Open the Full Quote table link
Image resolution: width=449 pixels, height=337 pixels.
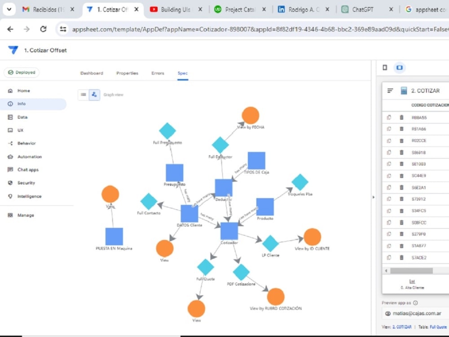tap(438, 327)
